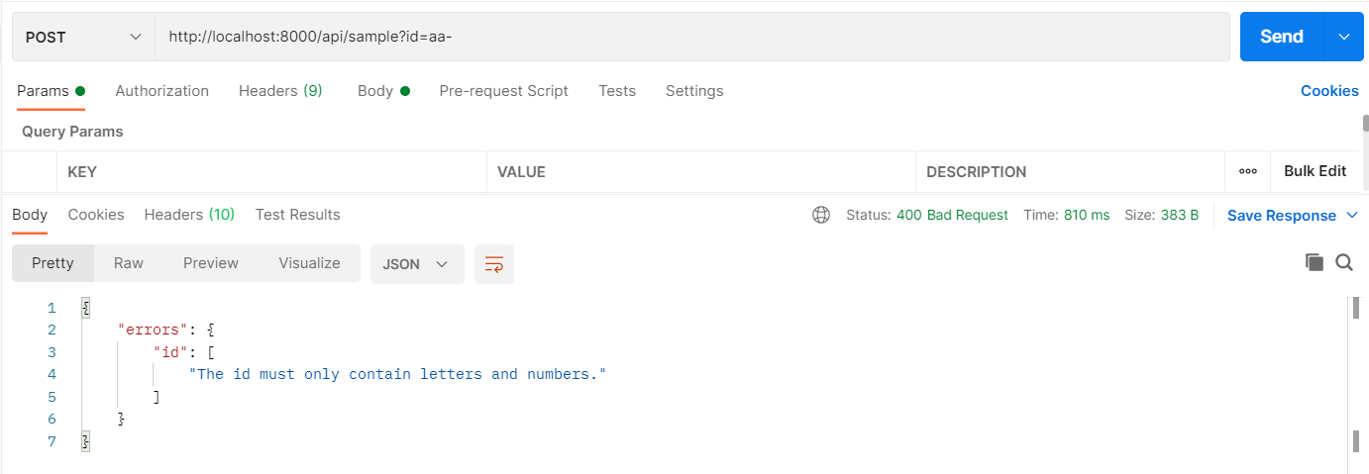1369x474 pixels.
Task: Send the request
Action: coord(1282,37)
